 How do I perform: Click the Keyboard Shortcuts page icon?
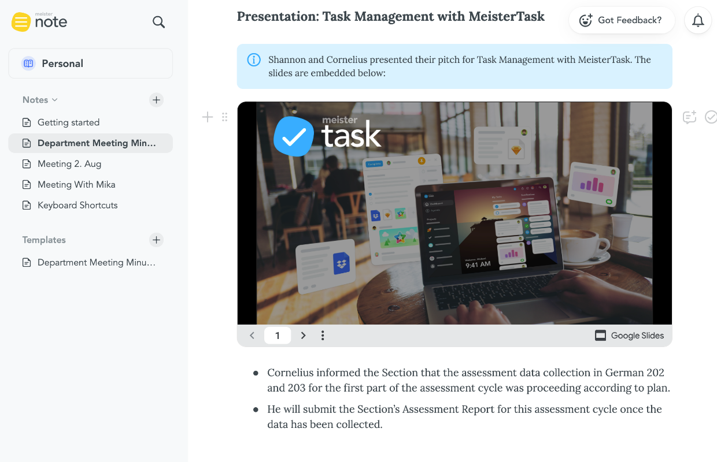[x=27, y=206]
